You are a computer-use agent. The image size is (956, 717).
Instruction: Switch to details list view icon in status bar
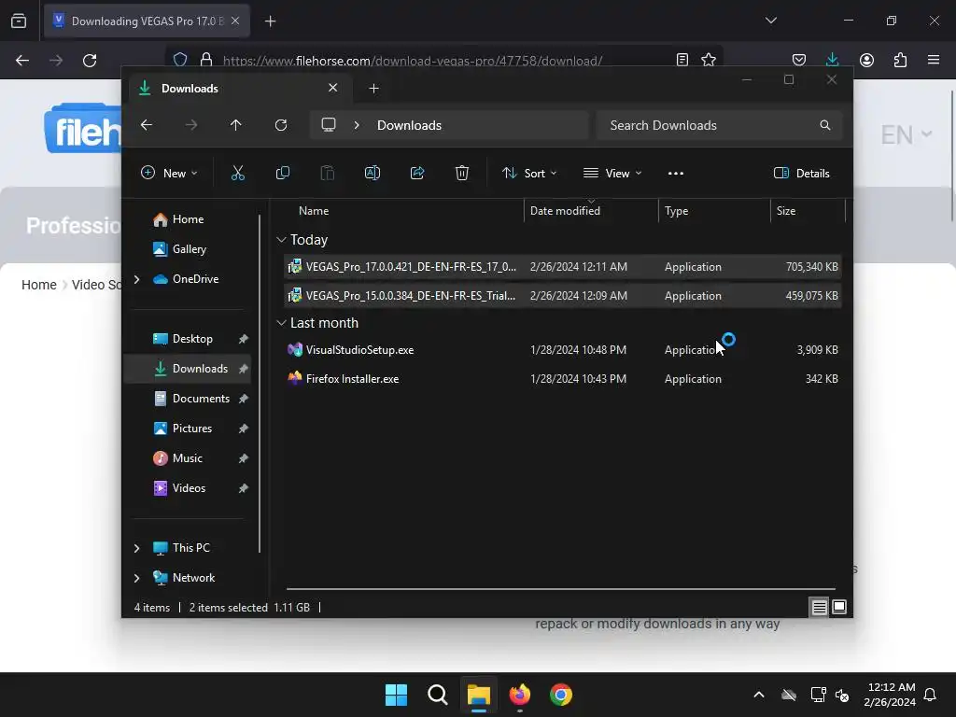click(x=819, y=607)
